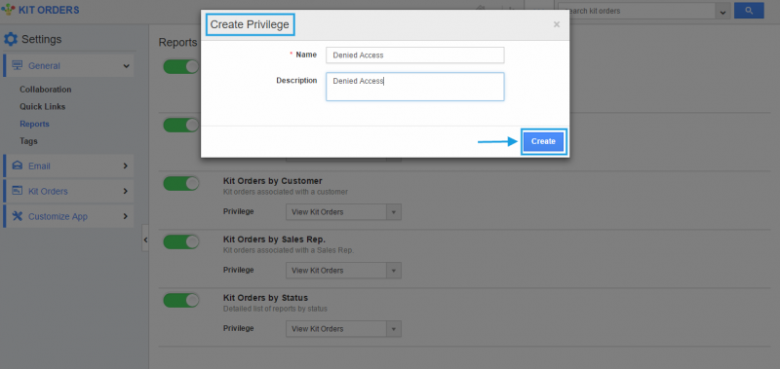Image resolution: width=780 pixels, height=369 pixels.
Task: Click the Settings gear icon
Action: coord(11,39)
